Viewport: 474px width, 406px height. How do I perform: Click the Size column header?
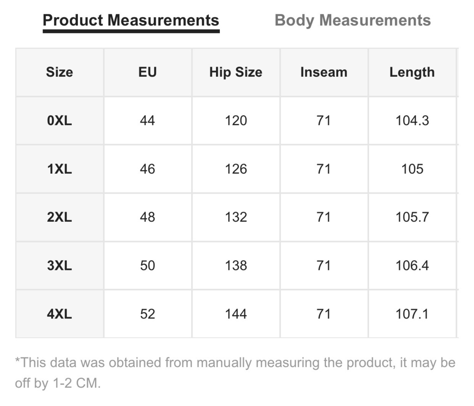pos(60,72)
